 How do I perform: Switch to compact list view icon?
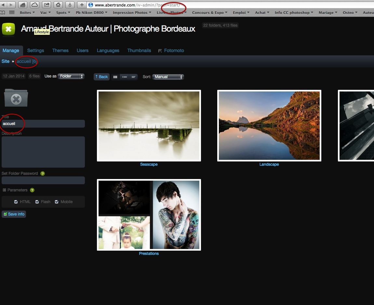click(x=133, y=77)
